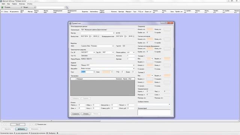The image size is (240, 135).
Task: Expand the Мастер dropdown
Action: (x=114, y=33)
